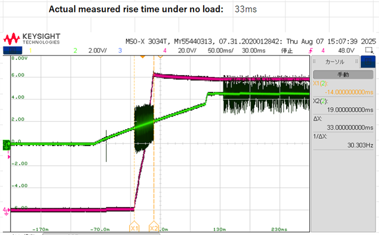Click the pink trigger level arrow on left edge

click(9, 157)
